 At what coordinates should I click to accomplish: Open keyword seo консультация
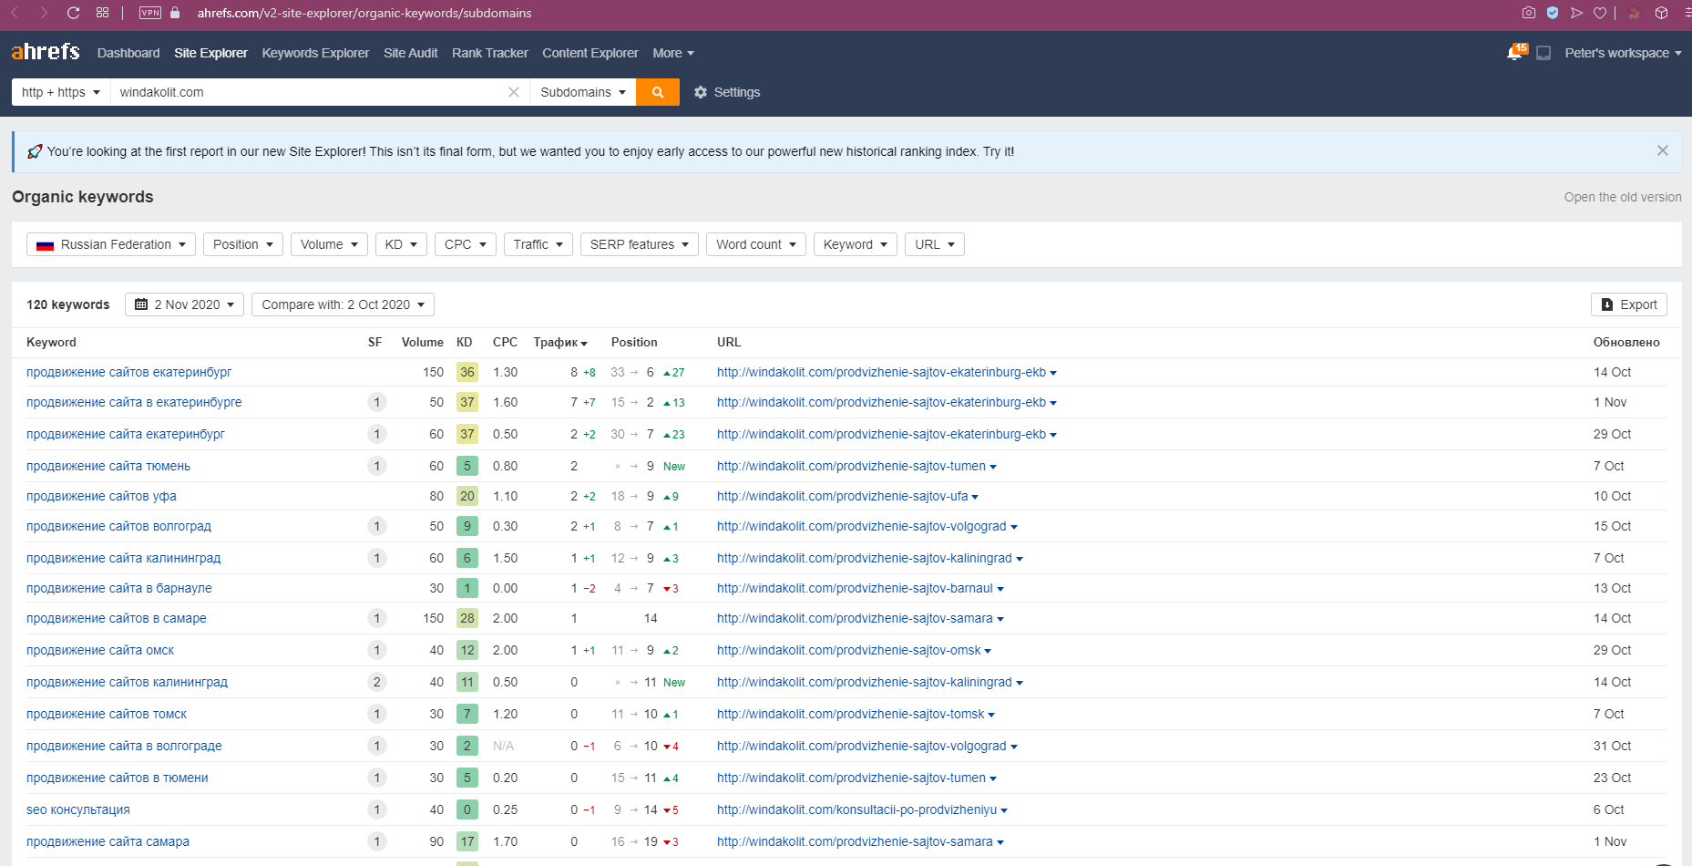pyautogui.click(x=78, y=809)
